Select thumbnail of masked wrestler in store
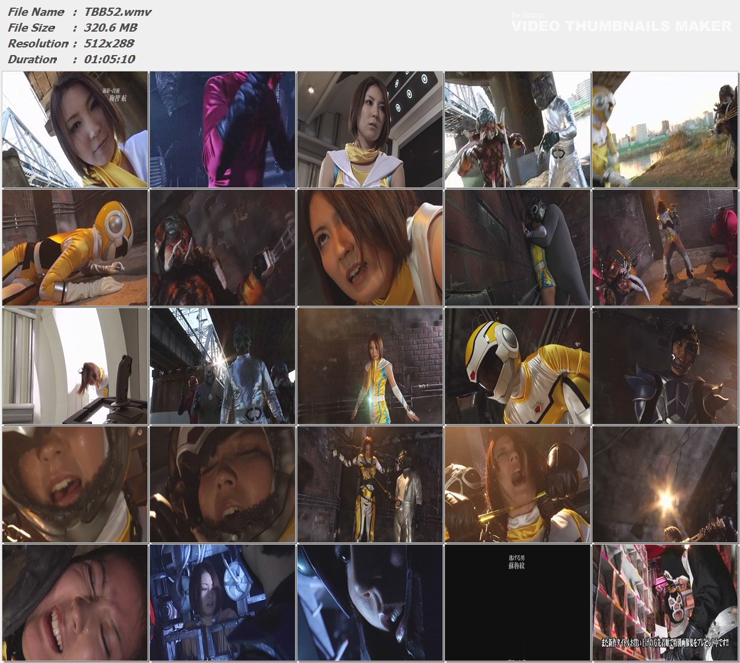The height and width of the screenshot is (663, 740). [x=665, y=603]
